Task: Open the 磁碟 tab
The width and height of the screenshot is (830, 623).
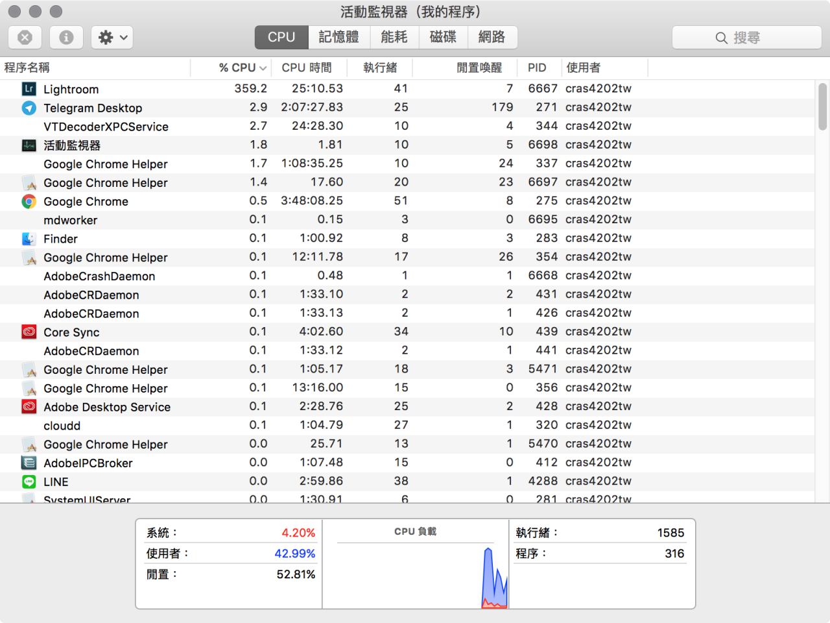Action: point(443,37)
